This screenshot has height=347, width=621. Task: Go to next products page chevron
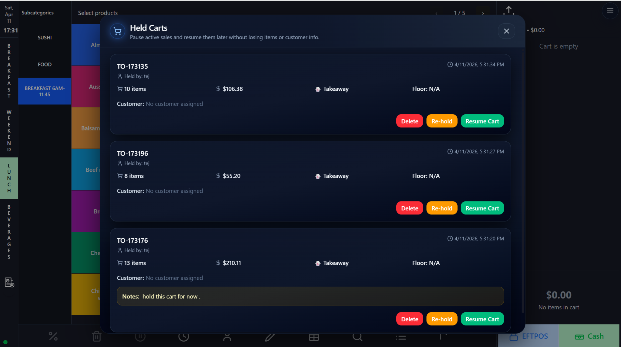(483, 13)
